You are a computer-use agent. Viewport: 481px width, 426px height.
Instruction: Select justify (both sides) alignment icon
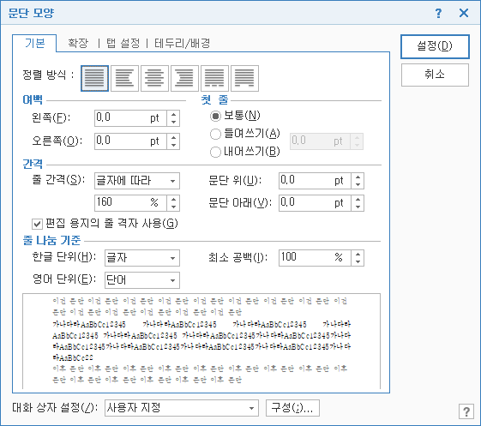coord(94,78)
